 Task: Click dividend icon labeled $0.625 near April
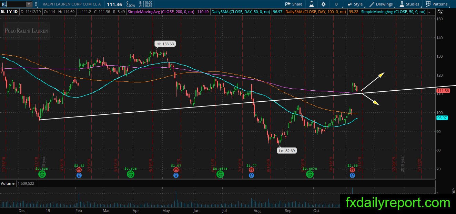click(131, 174)
